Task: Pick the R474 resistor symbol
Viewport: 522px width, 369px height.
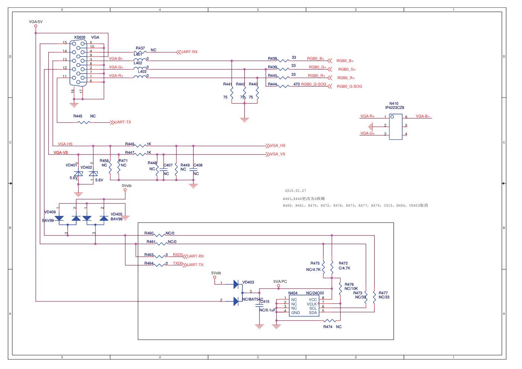Action: point(329,320)
